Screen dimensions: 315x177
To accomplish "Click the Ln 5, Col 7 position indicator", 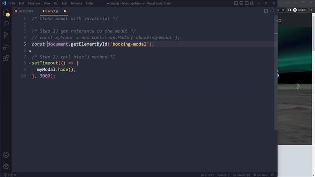I will click(x=207, y=175).
